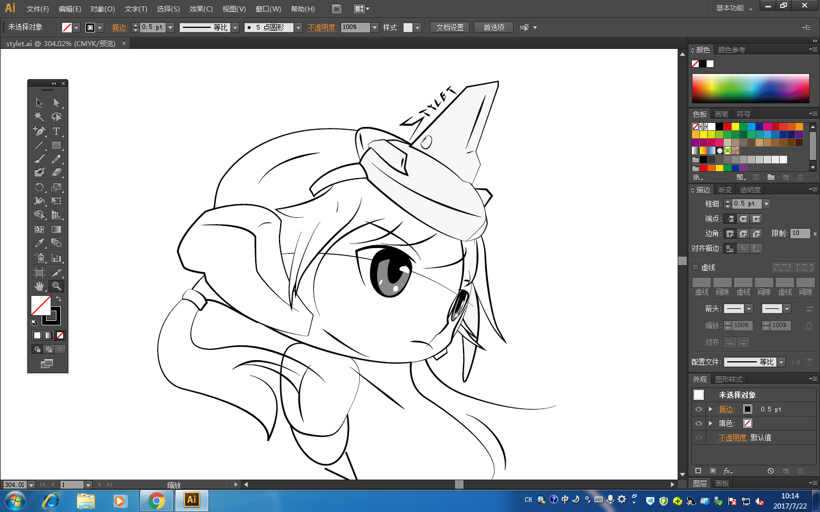Enable the 虚线 dashed line checkbox
Viewport: 820px width, 512px height.
(695, 267)
